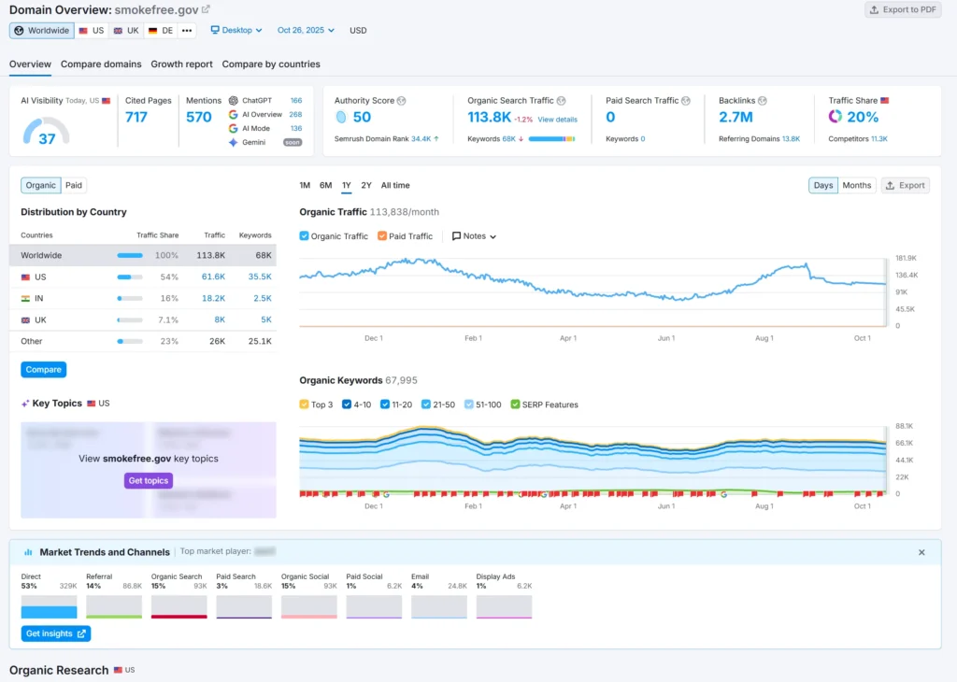Select the 6M time range option
This screenshot has width=957, height=682.
coord(325,185)
